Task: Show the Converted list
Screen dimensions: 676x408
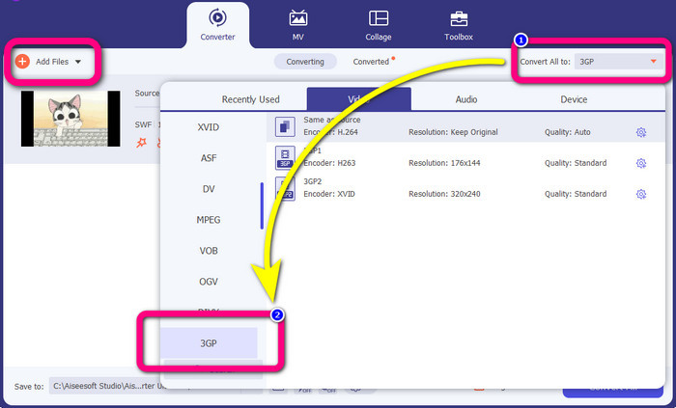Action: (x=372, y=62)
